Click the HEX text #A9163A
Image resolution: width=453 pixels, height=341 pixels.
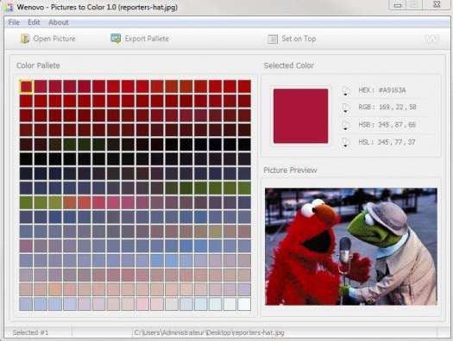pyautogui.click(x=392, y=90)
